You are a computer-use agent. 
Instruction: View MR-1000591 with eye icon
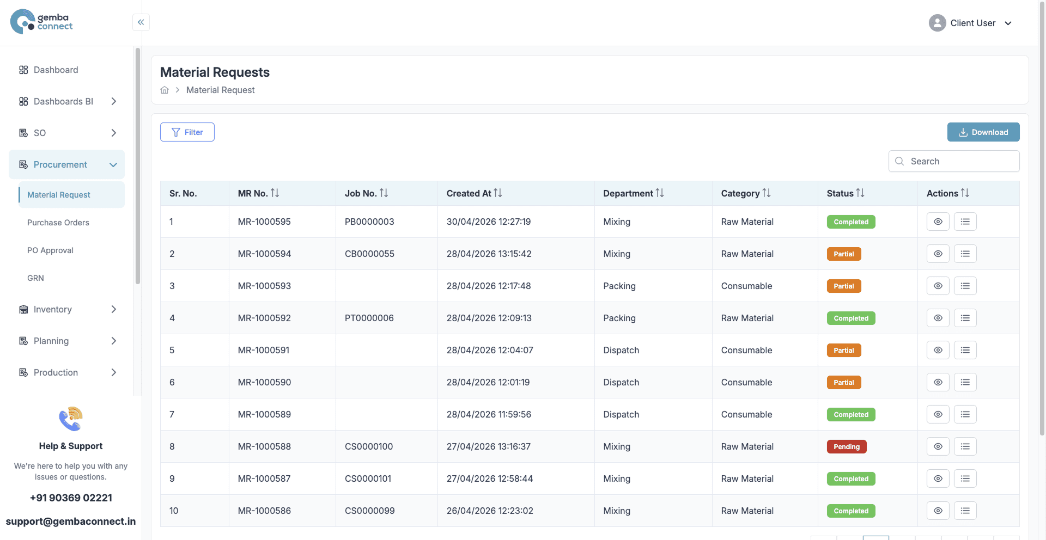pos(938,350)
